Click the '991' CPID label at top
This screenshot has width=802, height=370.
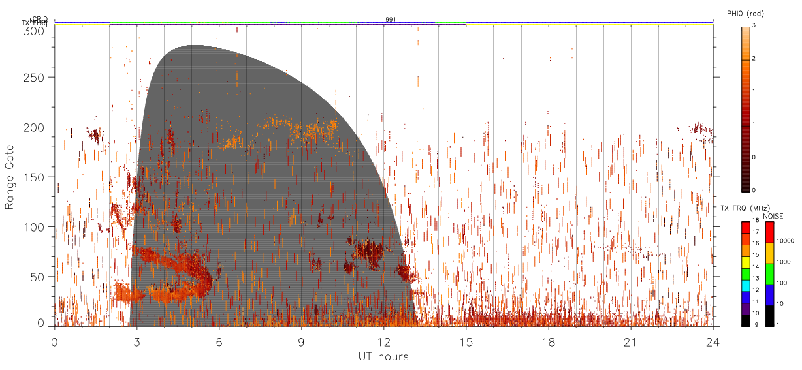[x=391, y=20]
